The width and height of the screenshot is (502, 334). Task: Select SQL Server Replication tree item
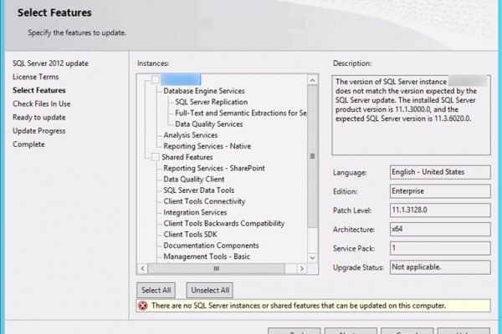pyautogui.click(x=212, y=102)
